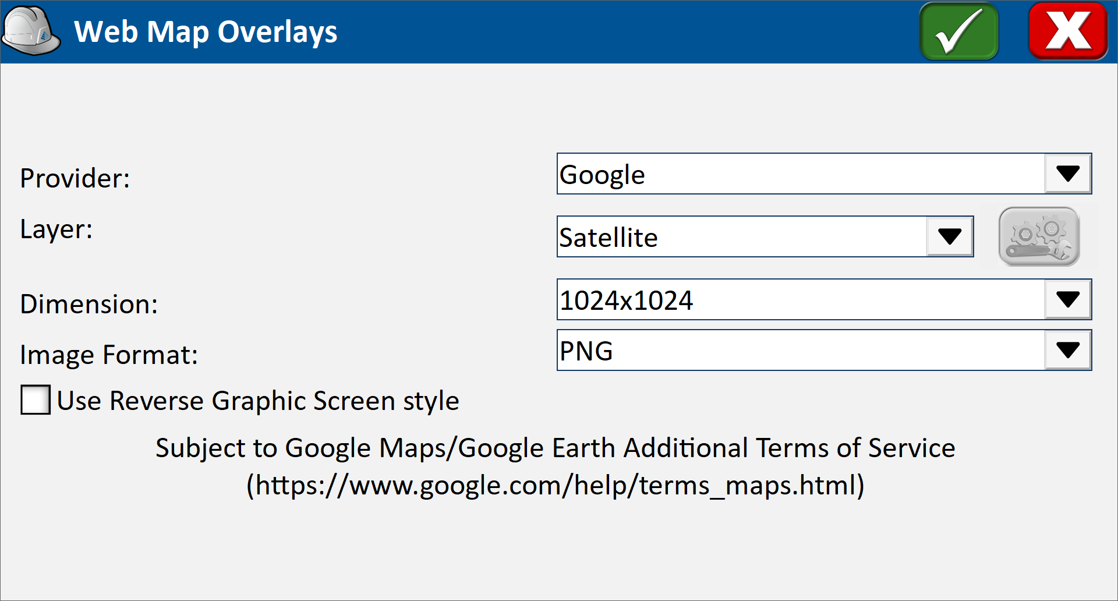Screen dimensions: 1118x601
Task: Click the Web Map Overlays title
Action: (206, 32)
